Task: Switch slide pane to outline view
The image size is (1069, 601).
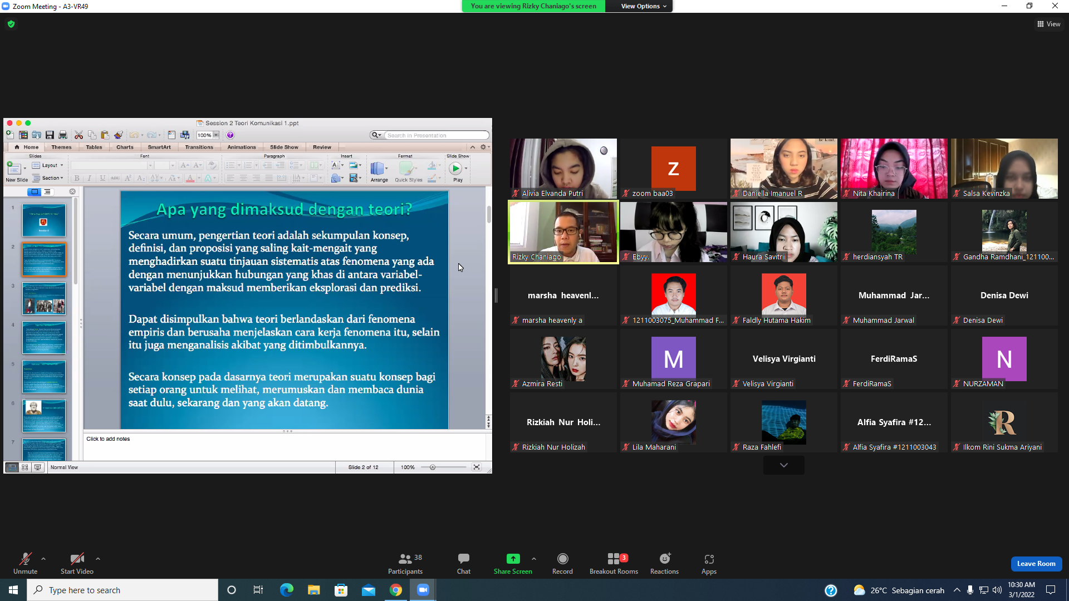Action: (x=47, y=192)
